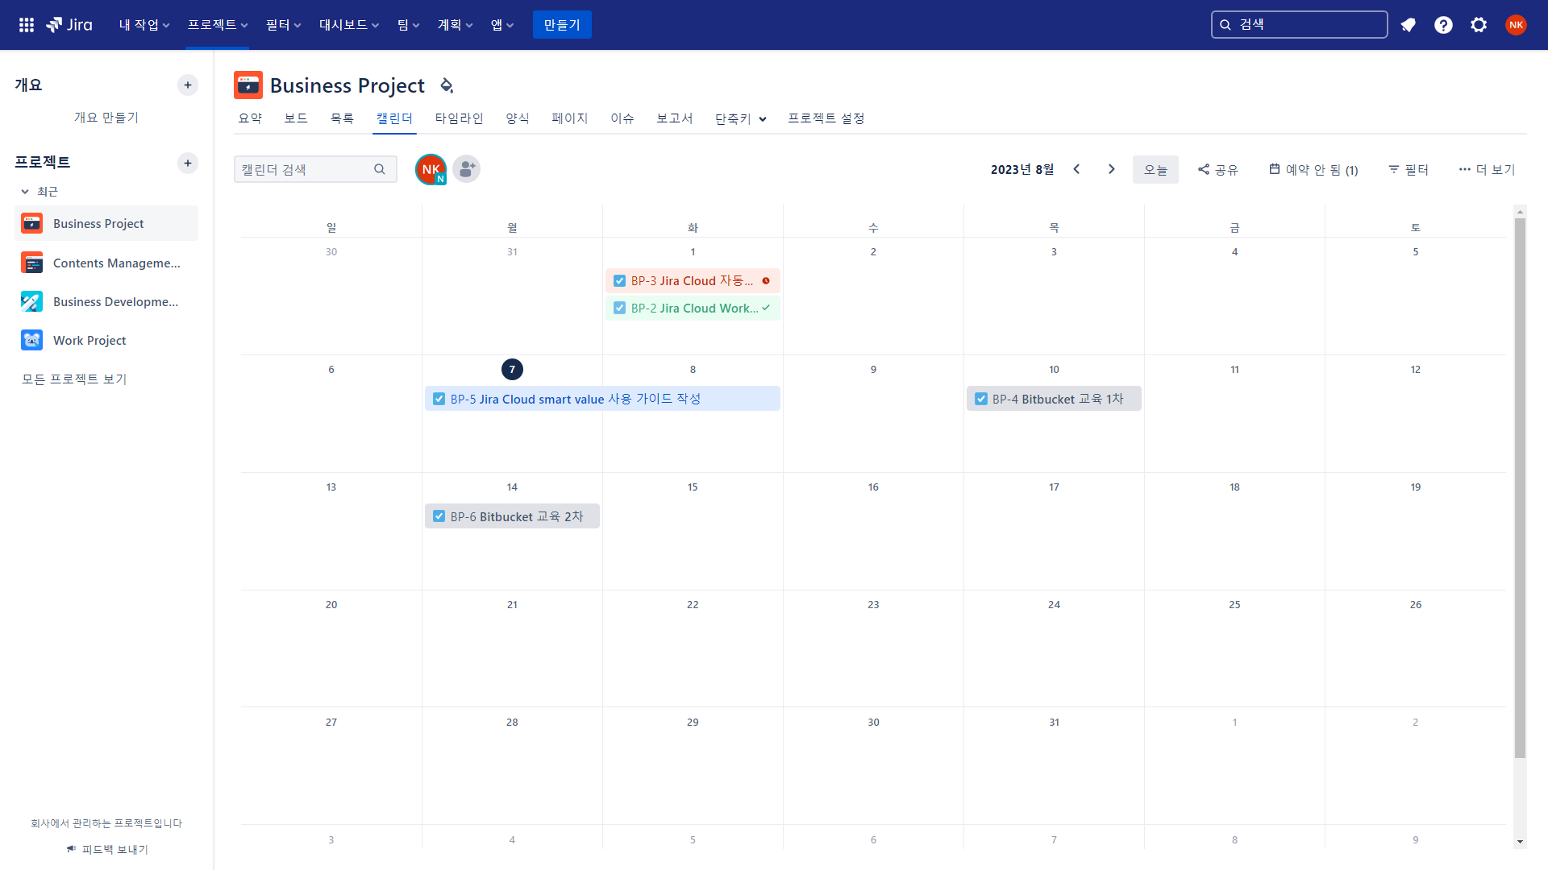Open the 예약 안 됨 (1) panel
Image resolution: width=1548 pixels, height=870 pixels.
click(1313, 169)
